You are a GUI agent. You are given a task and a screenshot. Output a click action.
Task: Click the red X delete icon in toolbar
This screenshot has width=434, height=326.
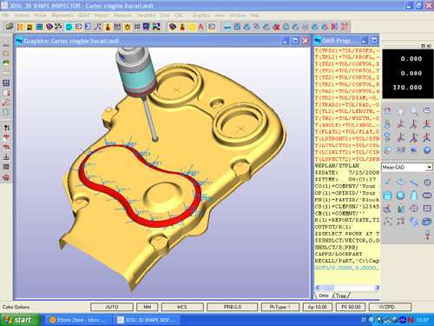pos(276,27)
